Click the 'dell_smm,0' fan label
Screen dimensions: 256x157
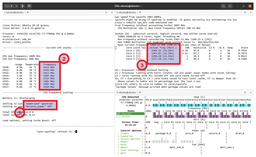tap(177, 147)
